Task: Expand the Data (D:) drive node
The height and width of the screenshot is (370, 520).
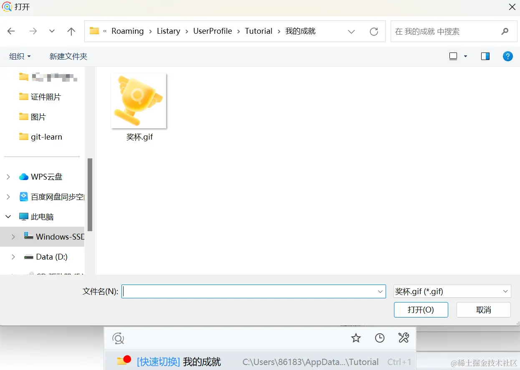Action: [x=13, y=257]
